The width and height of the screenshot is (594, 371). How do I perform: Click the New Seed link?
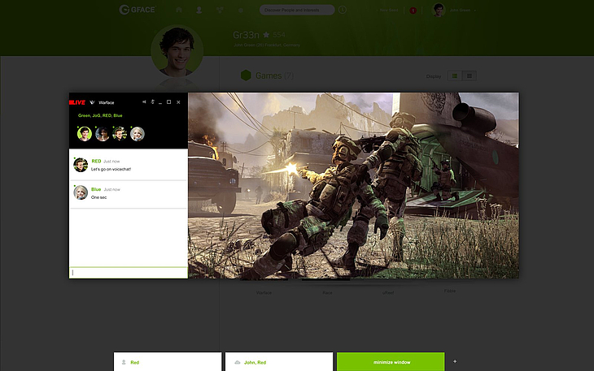[x=388, y=11]
